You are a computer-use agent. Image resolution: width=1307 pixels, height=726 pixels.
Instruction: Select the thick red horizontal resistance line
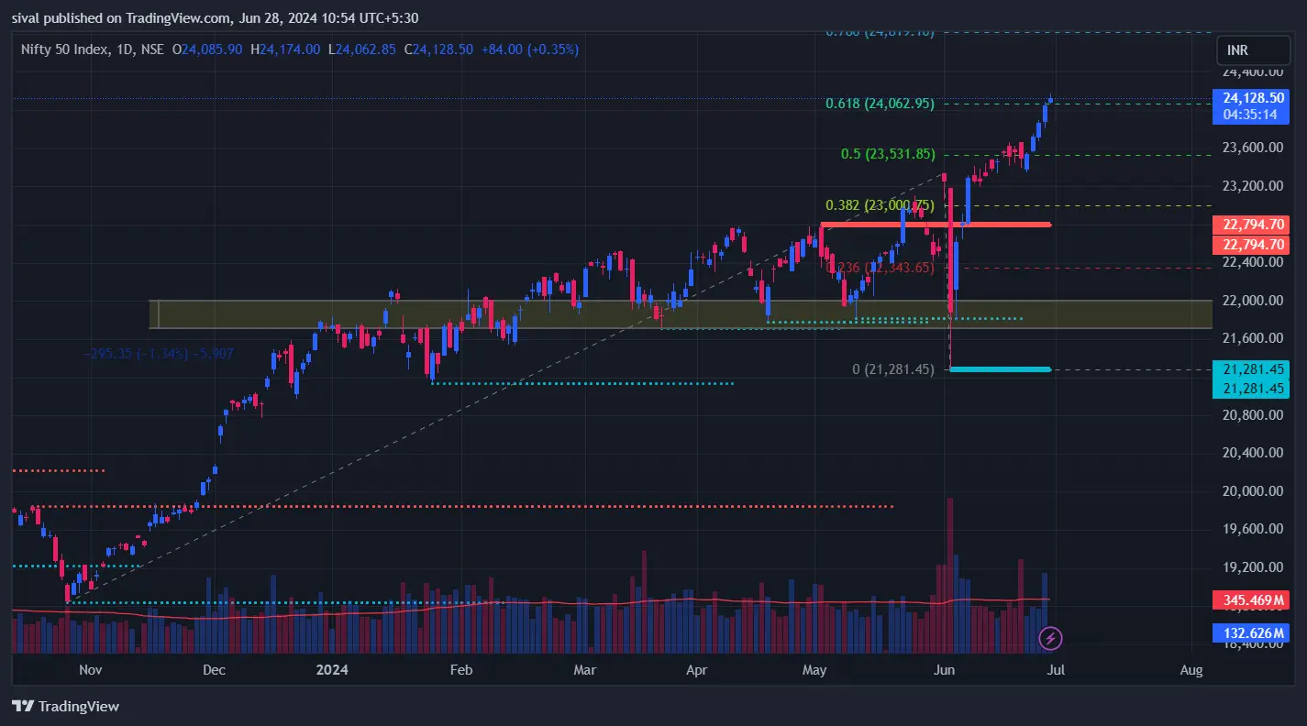tap(936, 225)
